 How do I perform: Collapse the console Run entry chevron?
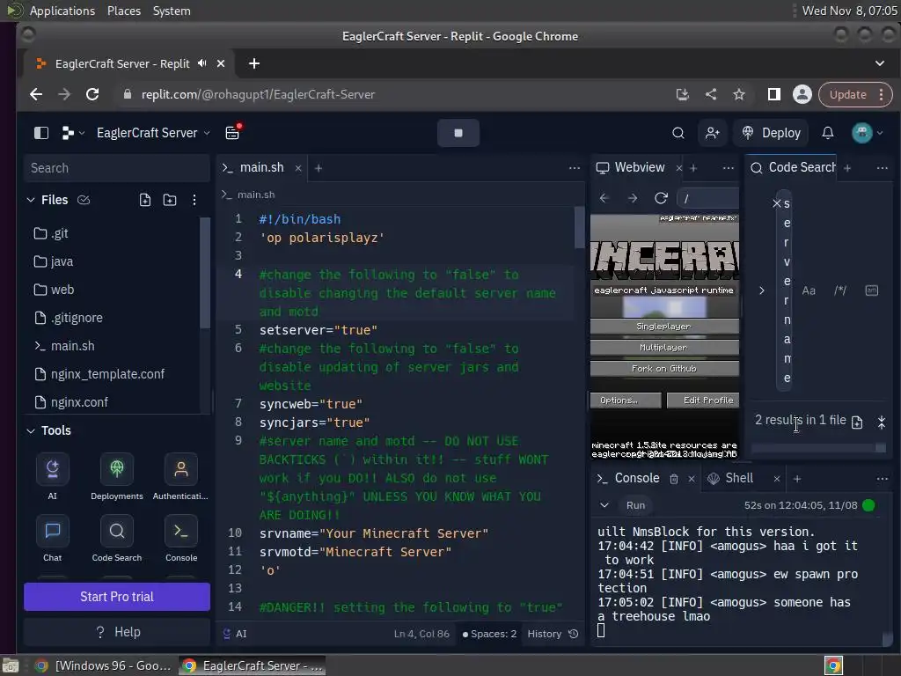[604, 505]
